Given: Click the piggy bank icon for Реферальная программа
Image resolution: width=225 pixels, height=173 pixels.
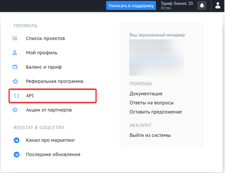Looking at the screenshot, I should [15, 81].
